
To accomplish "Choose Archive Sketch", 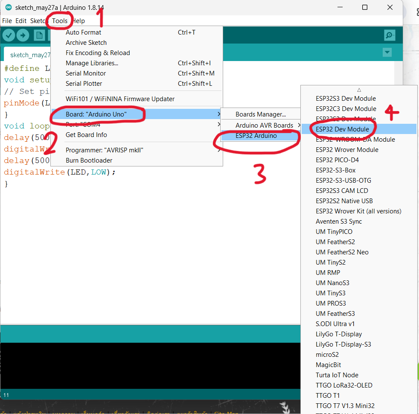I will [137, 43].
